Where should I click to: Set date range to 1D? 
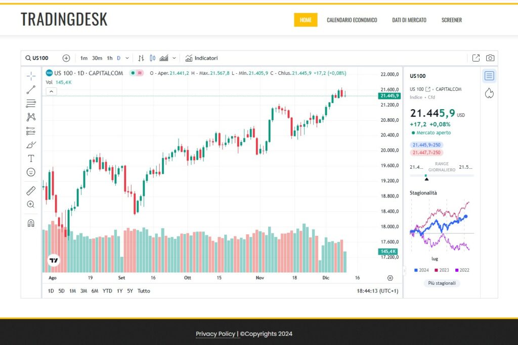pos(51,291)
